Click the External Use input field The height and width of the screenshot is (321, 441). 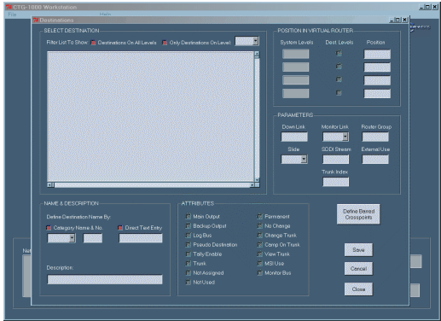pyautogui.click(x=375, y=160)
